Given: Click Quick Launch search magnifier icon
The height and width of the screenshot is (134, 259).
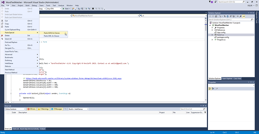Looking at the screenshot, I should tap(244, 2).
